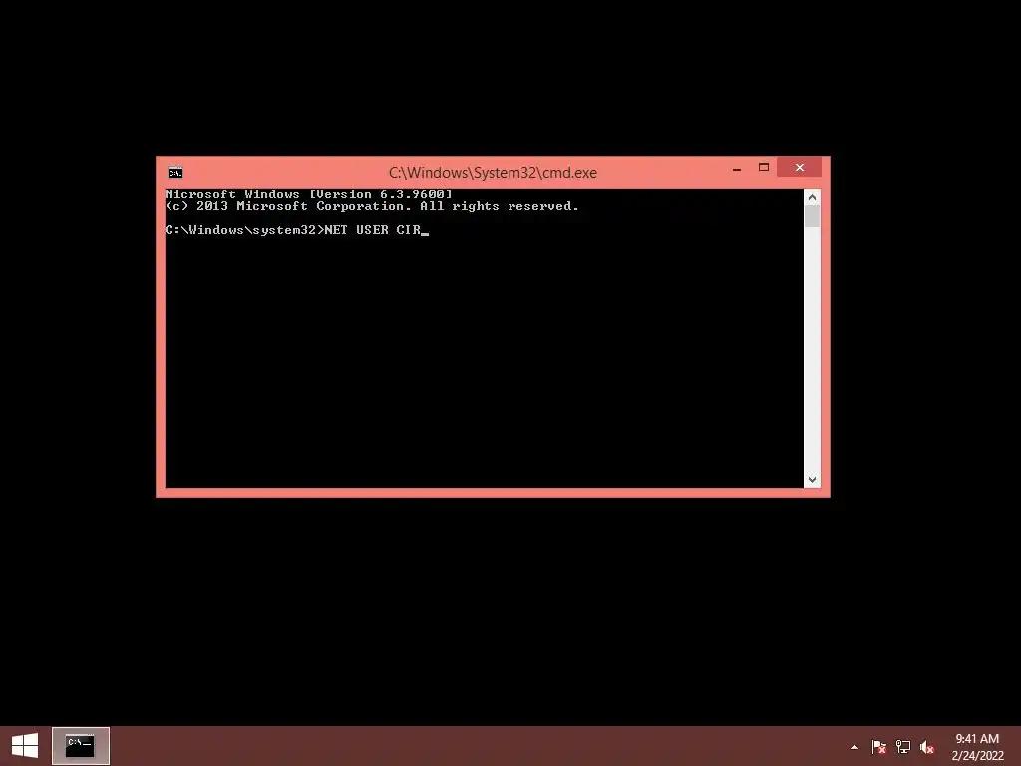The width and height of the screenshot is (1021, 766).
Task: Click the Windows Start button
Action: click(25, 746)
